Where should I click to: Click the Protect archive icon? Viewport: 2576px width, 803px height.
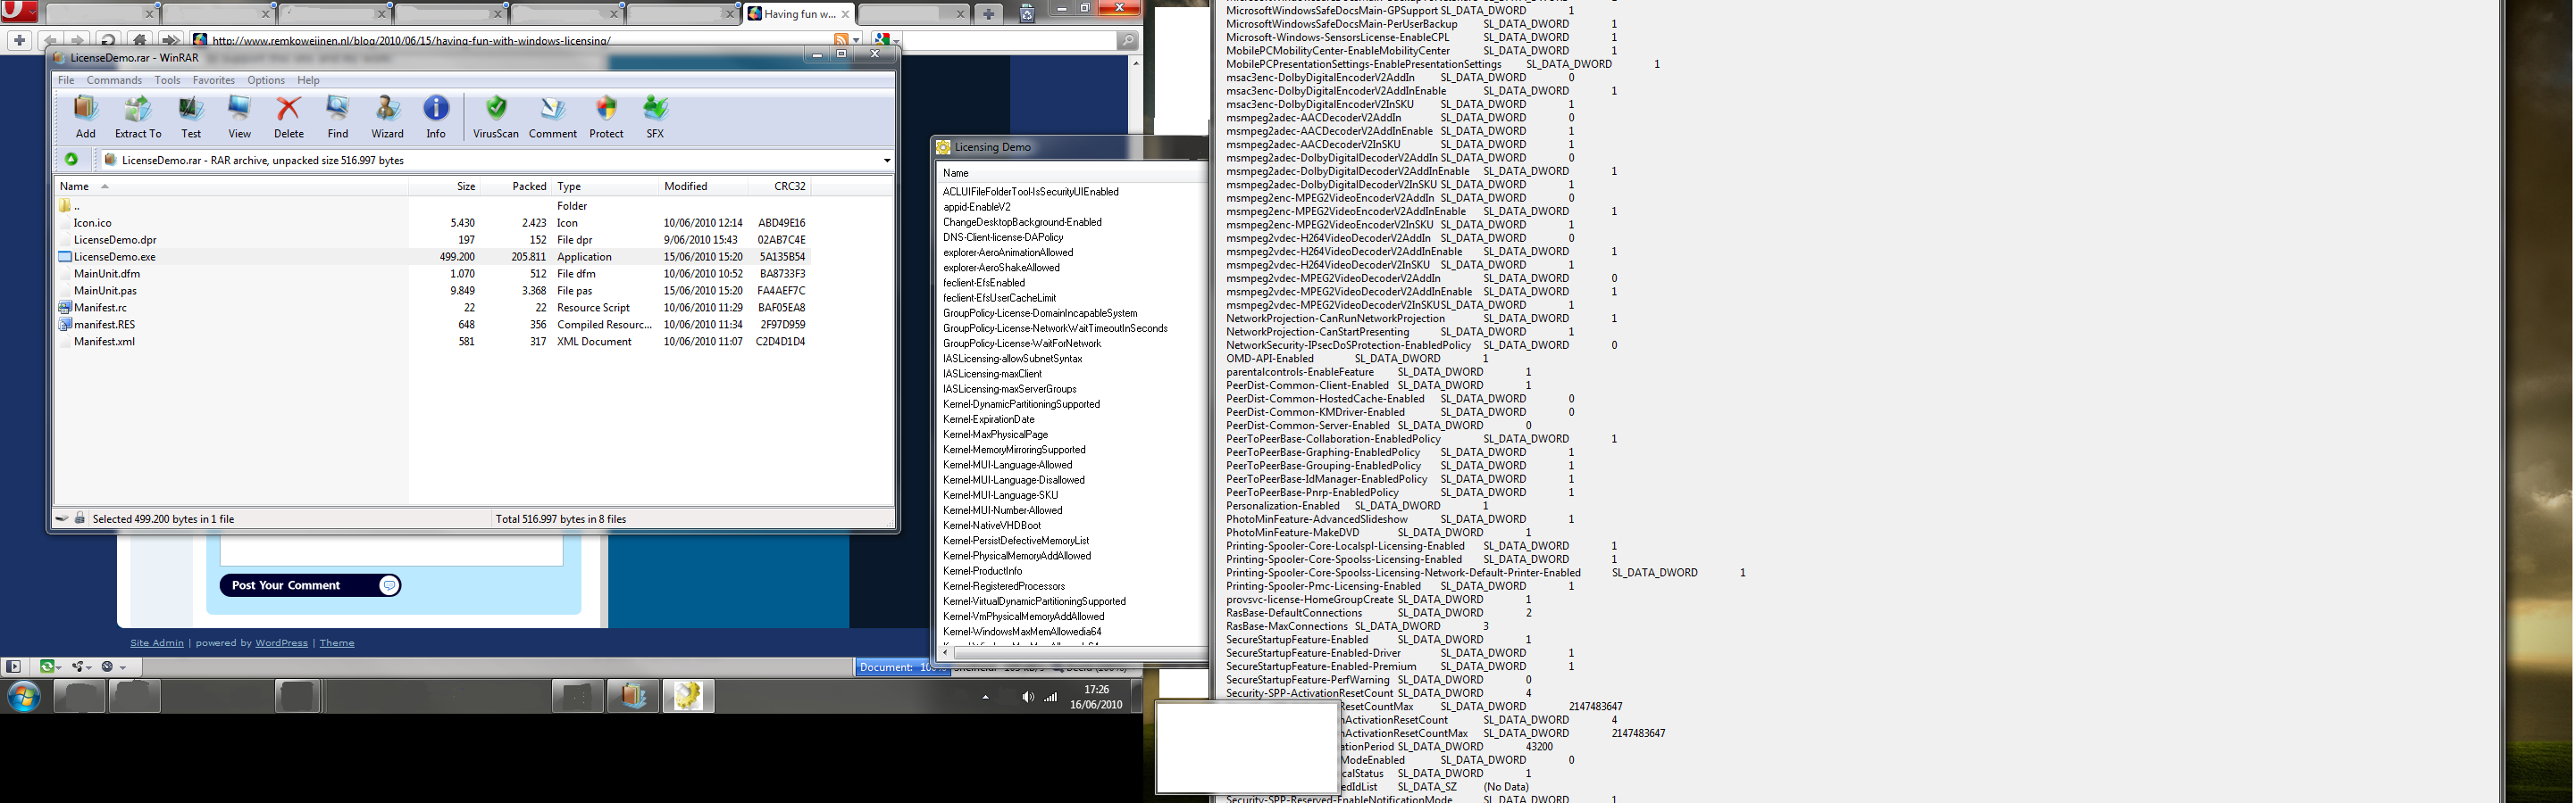606,116
